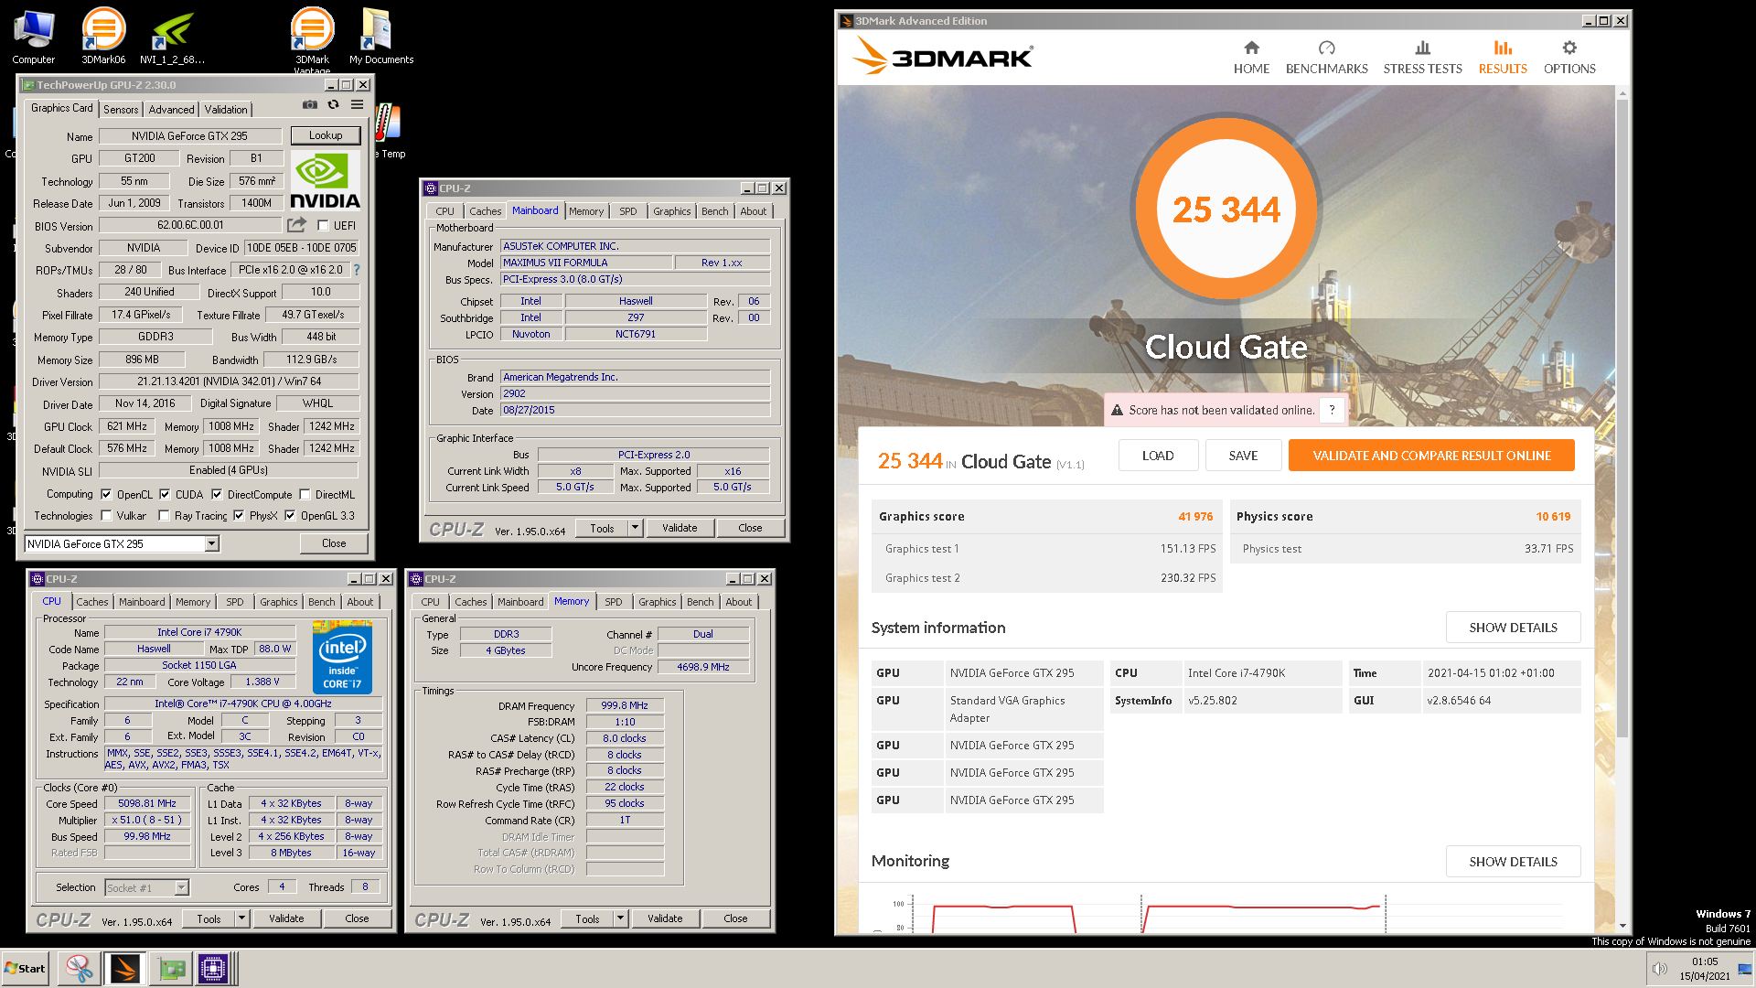The height and width of the screenshot is (988, 1756).
Task: Click the BIOS share/export arrow icon in GPU-Z
Action: 296,225
